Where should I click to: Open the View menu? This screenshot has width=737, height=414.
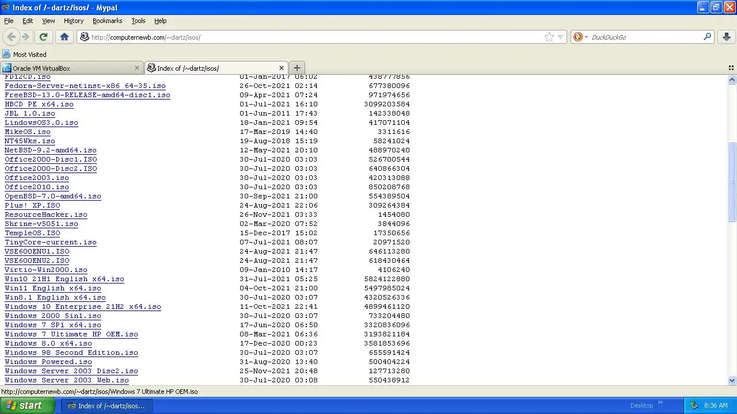(x=48, y=21)
